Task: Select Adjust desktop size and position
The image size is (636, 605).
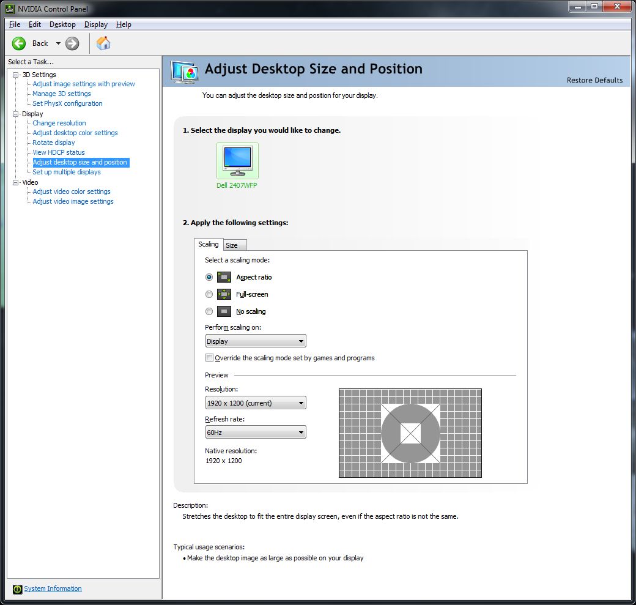Action: click(x=81, y=162)
